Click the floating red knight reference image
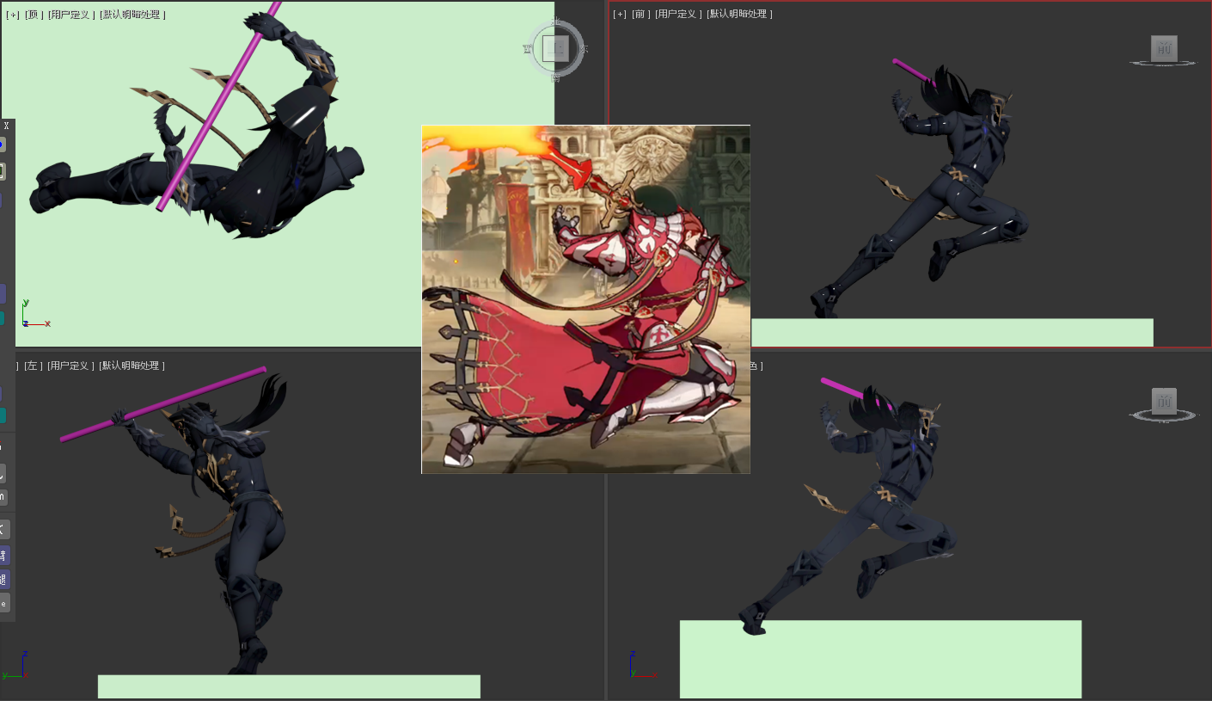 [x=585, y=299]
